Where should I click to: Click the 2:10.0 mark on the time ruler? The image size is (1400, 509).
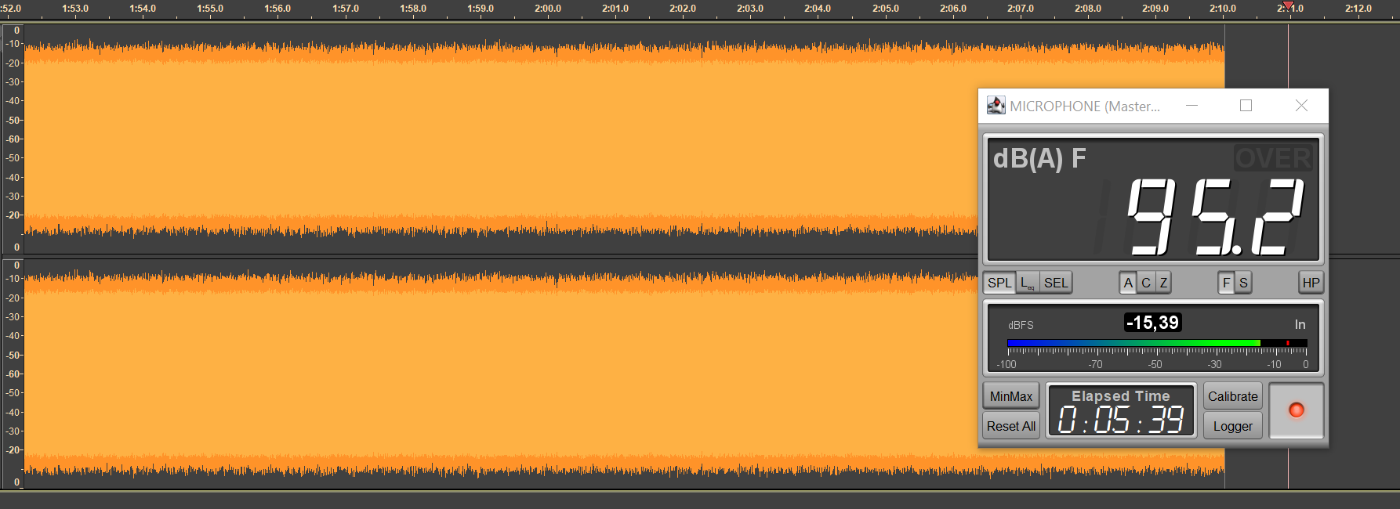pyautogui.click(x=1223, y=9)
